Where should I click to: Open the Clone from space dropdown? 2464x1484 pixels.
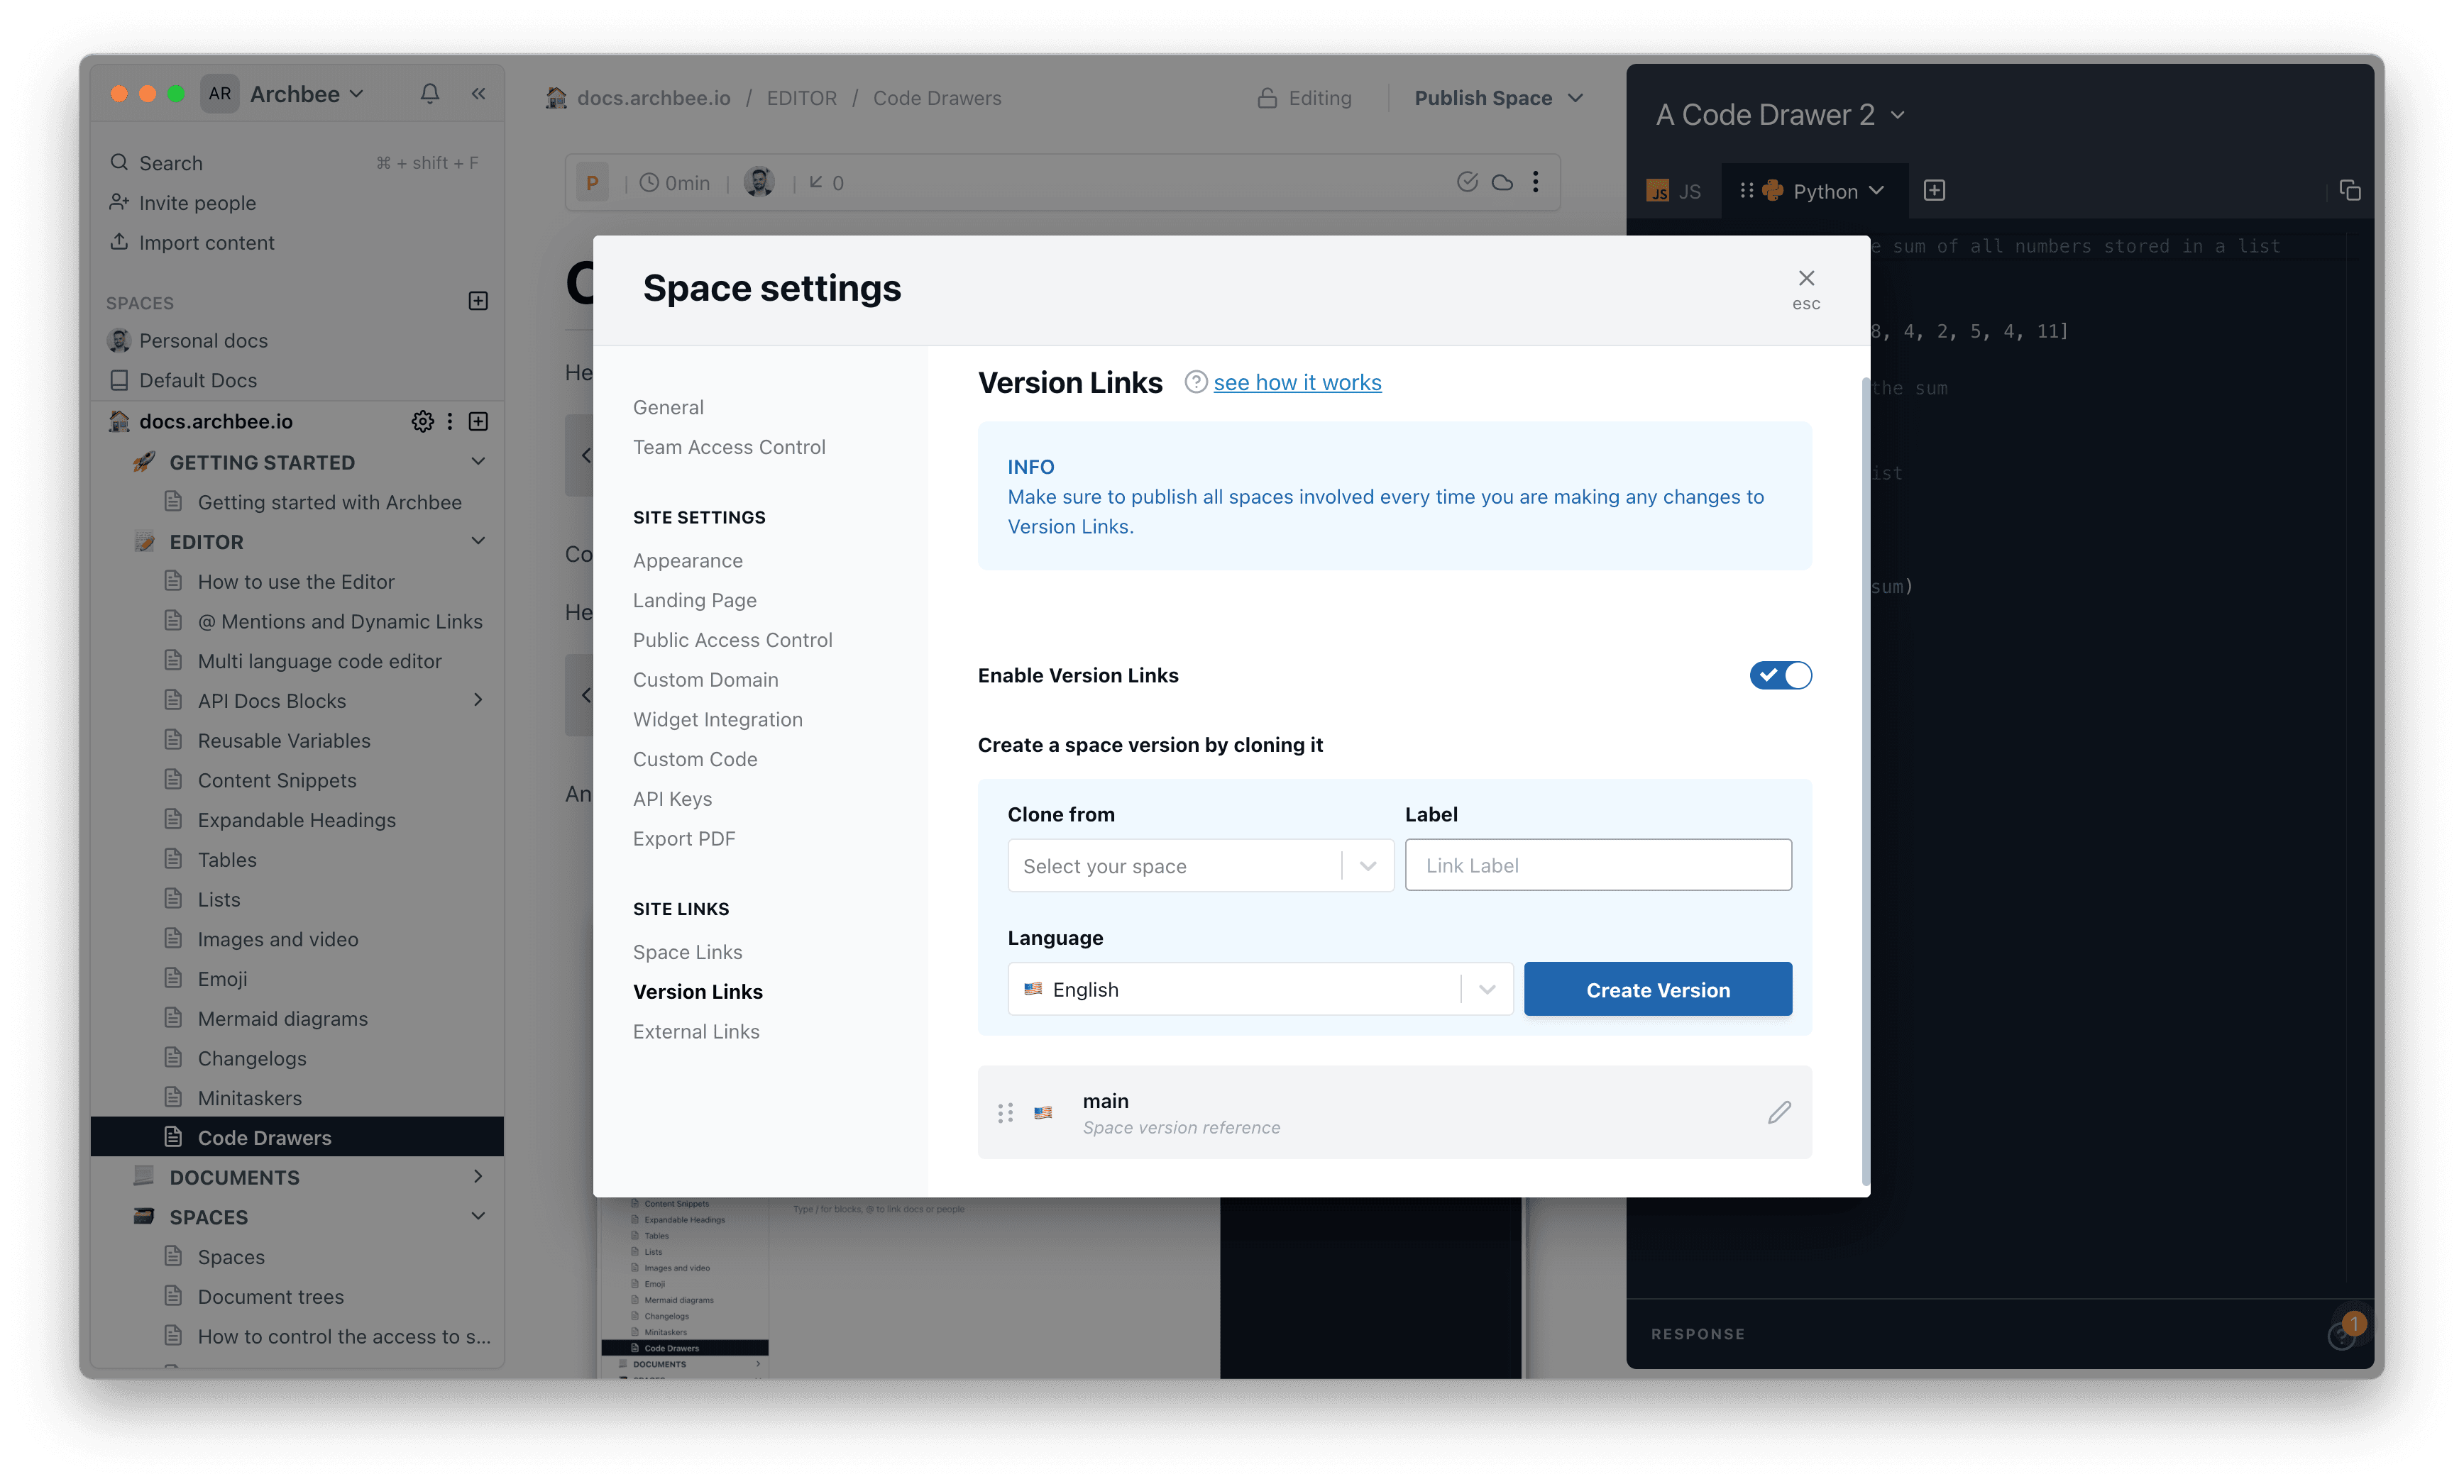(1200, 865)
